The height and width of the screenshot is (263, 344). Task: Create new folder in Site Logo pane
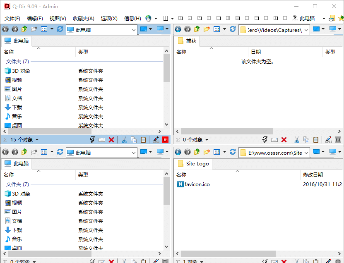tap(207, 152)
